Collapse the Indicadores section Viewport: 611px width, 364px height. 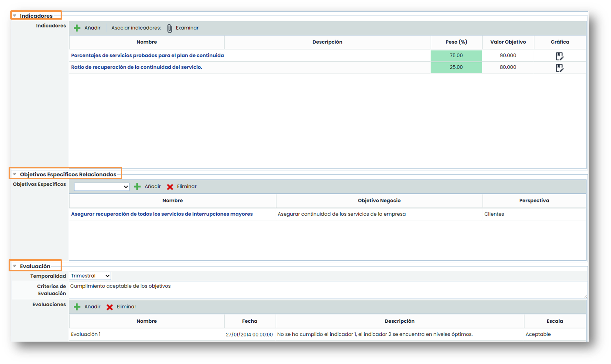click(14, 16)
